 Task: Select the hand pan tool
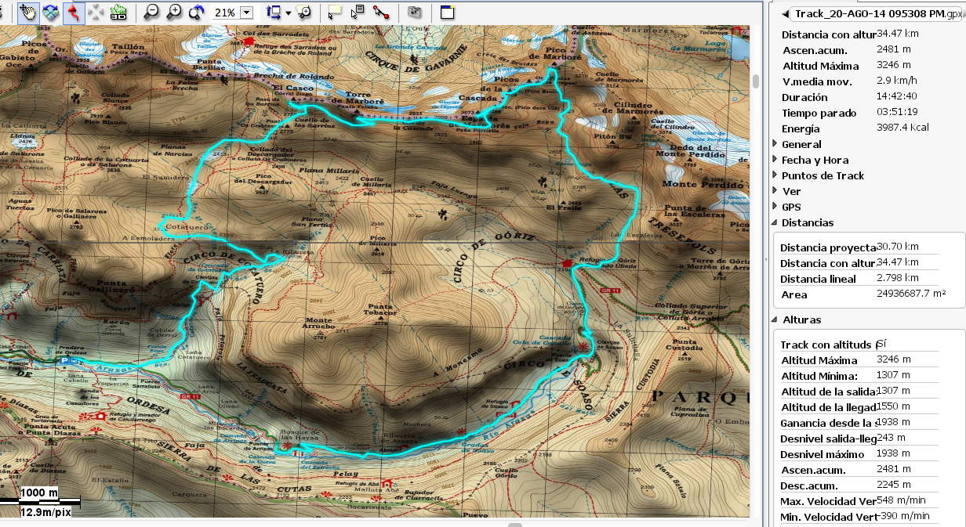pyautogui.click(x=28, y=12)
